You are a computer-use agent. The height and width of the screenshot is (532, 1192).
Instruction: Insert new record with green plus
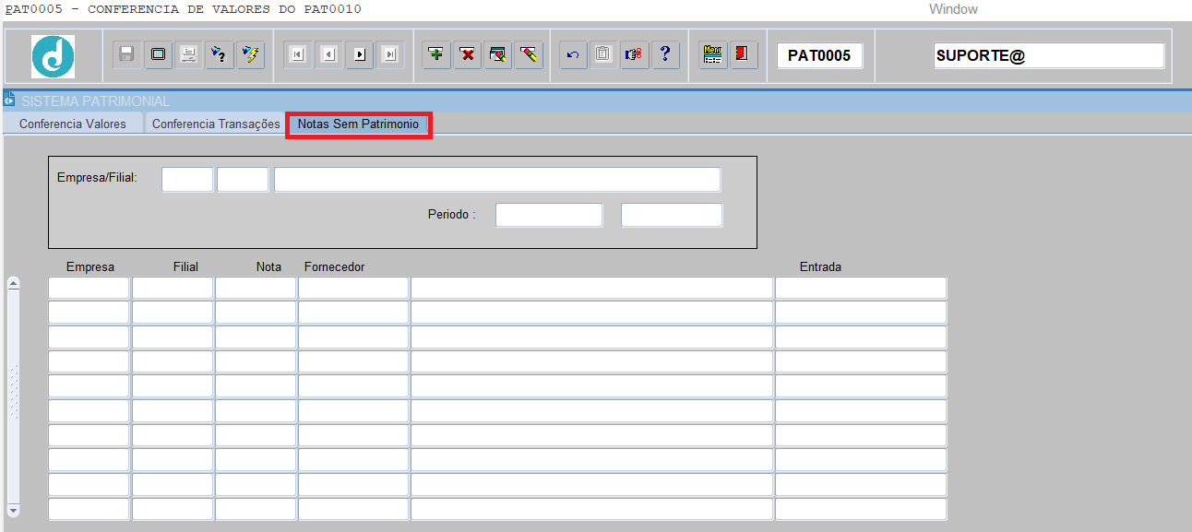(436, 54)
